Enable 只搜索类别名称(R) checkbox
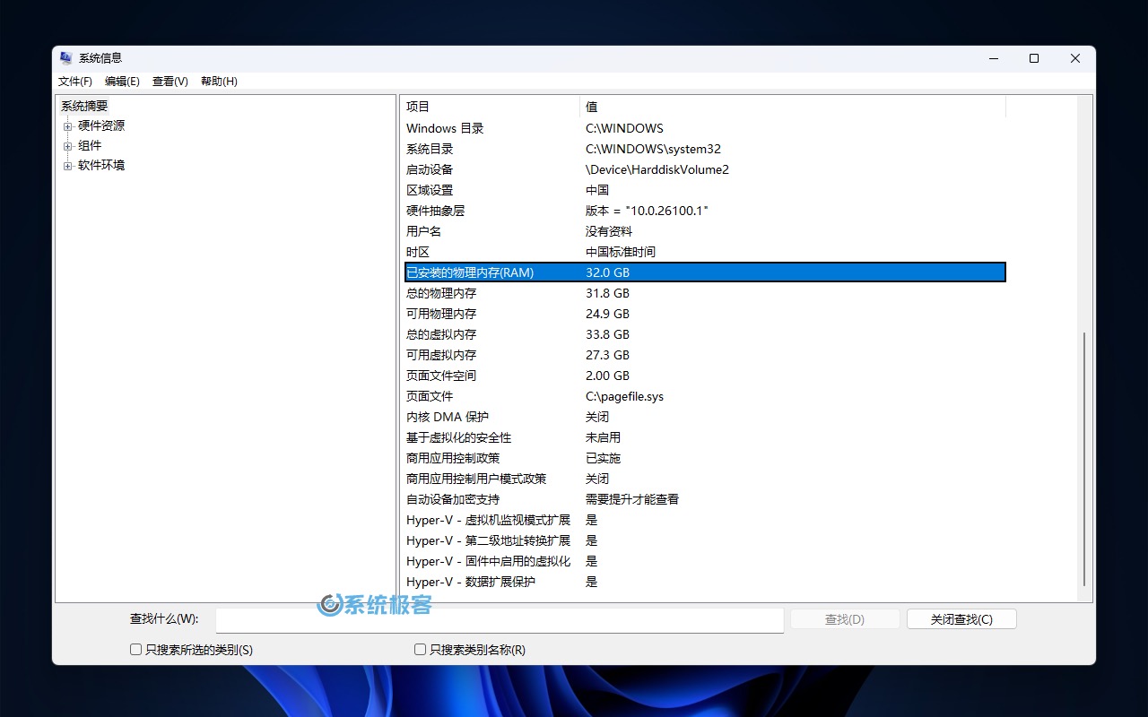 coord(420,650)
